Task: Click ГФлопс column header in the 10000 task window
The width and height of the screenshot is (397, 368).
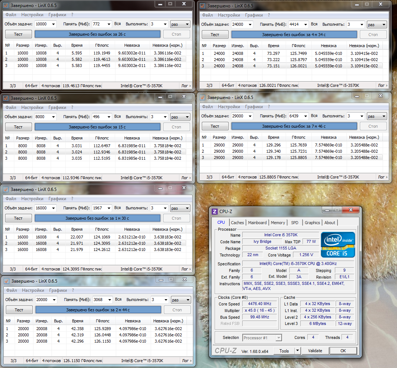Action: (102, 45)
